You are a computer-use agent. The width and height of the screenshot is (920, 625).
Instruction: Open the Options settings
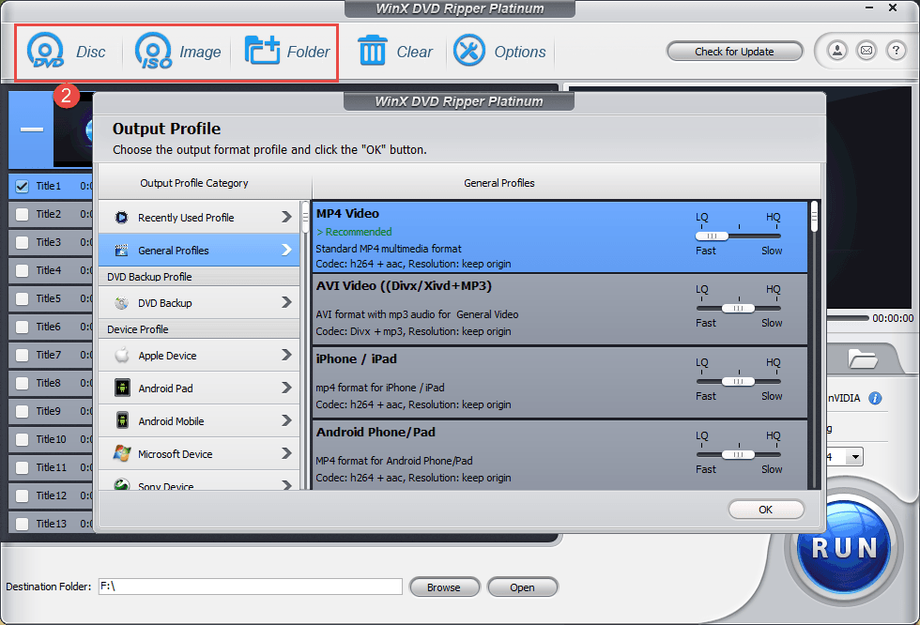pyautogui.click(x=468, y=51)
